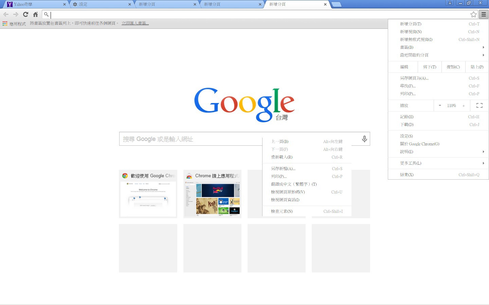
Task: Choose 重新載入(R) in the context menu
Action: (307, 157)
